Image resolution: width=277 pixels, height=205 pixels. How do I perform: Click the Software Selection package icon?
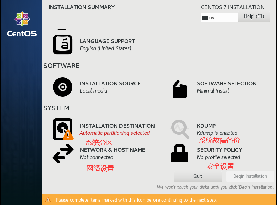point(180,89)
